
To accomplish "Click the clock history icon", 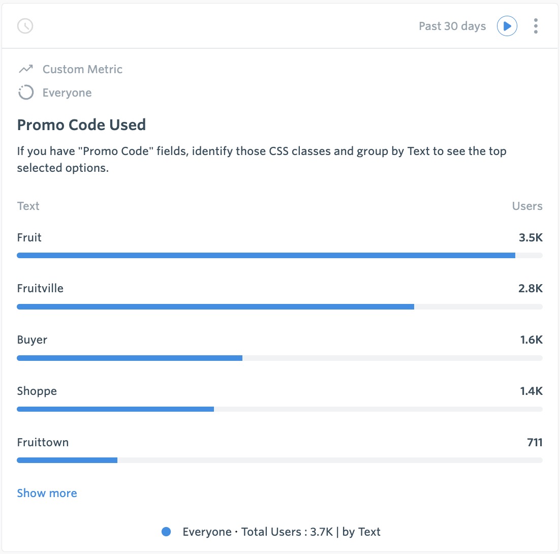I will pyautogui.click(x=25, y=26).
